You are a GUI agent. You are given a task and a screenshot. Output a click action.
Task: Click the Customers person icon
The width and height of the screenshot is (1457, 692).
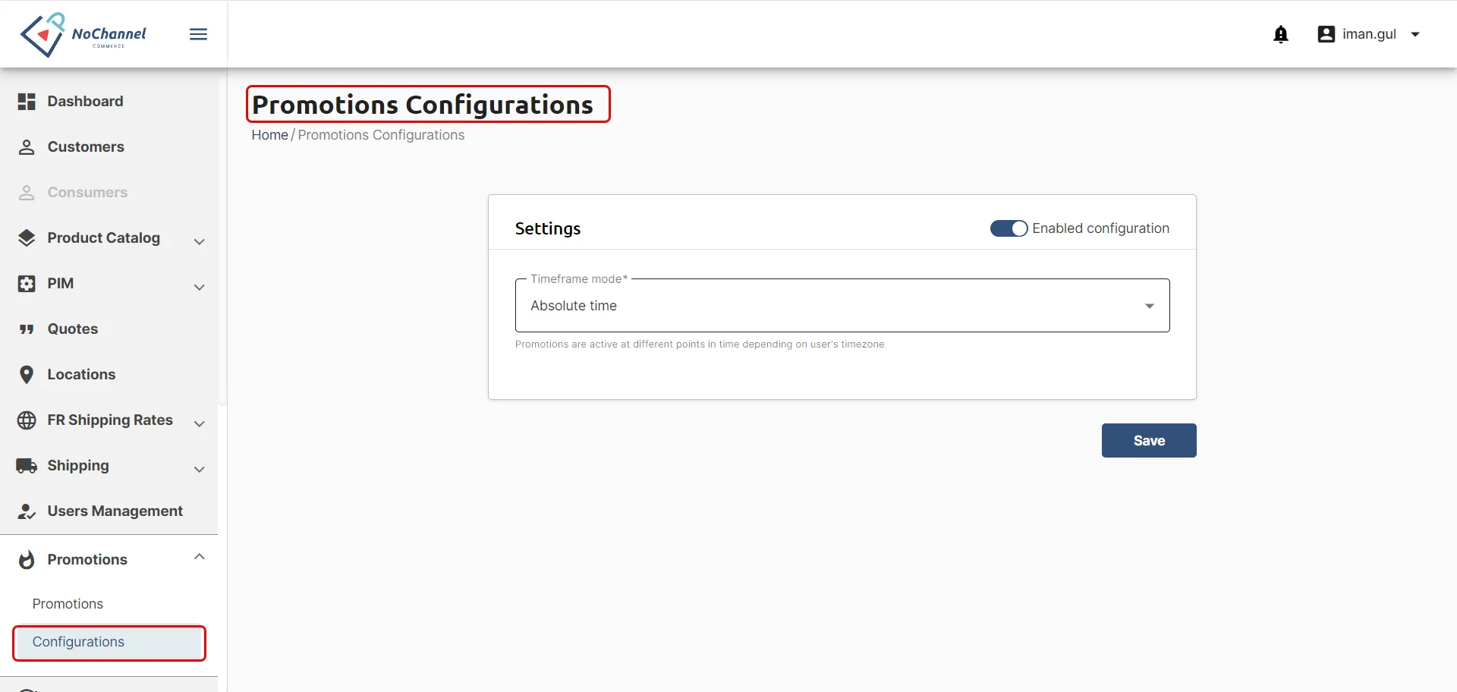coord(27,147)
